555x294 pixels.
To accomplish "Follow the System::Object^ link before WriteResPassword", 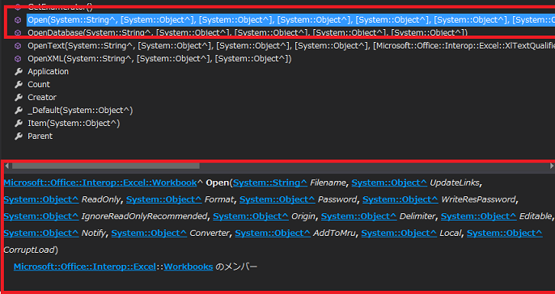I will click(x=400, y=199).
